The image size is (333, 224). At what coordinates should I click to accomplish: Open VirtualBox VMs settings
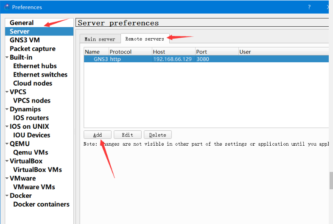point(37,169)
